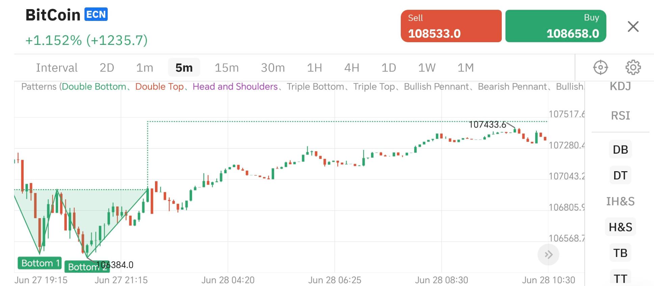Switch to the 1m interval

click(145, 68)
